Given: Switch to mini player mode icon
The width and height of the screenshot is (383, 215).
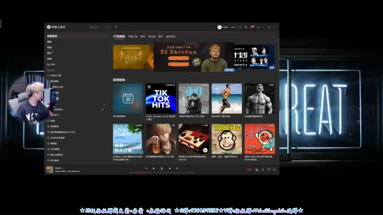Looking at the screenshot, I should pyautogui.click(x=259, y=27).
